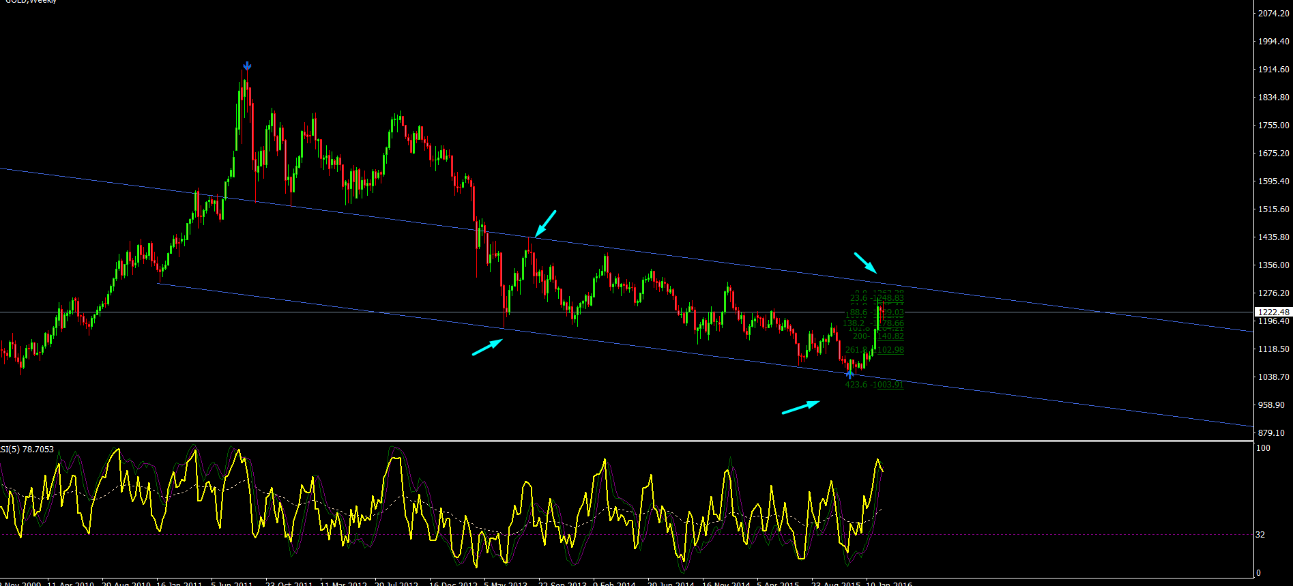Click the 1356.00 price axis label
The image size is (1293, 586).
pyautogui.click(x=1274, y=265)
